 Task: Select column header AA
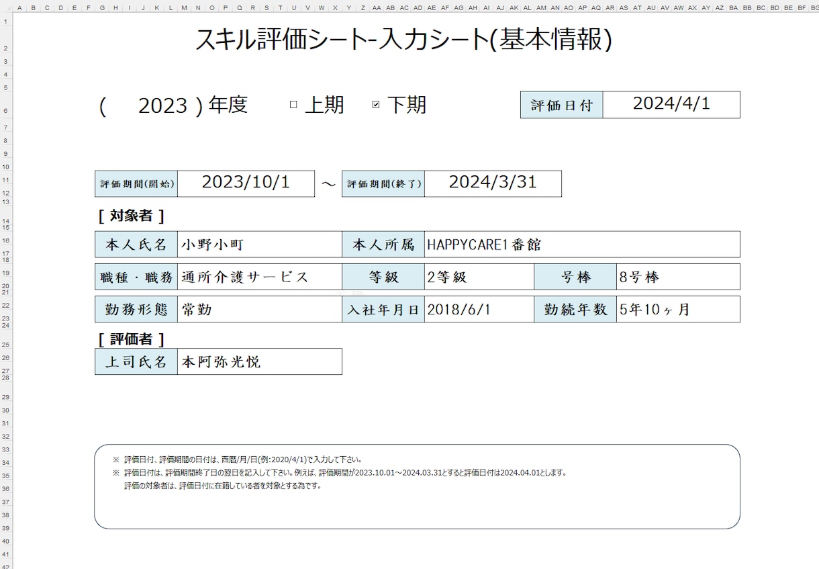(377, 8)
